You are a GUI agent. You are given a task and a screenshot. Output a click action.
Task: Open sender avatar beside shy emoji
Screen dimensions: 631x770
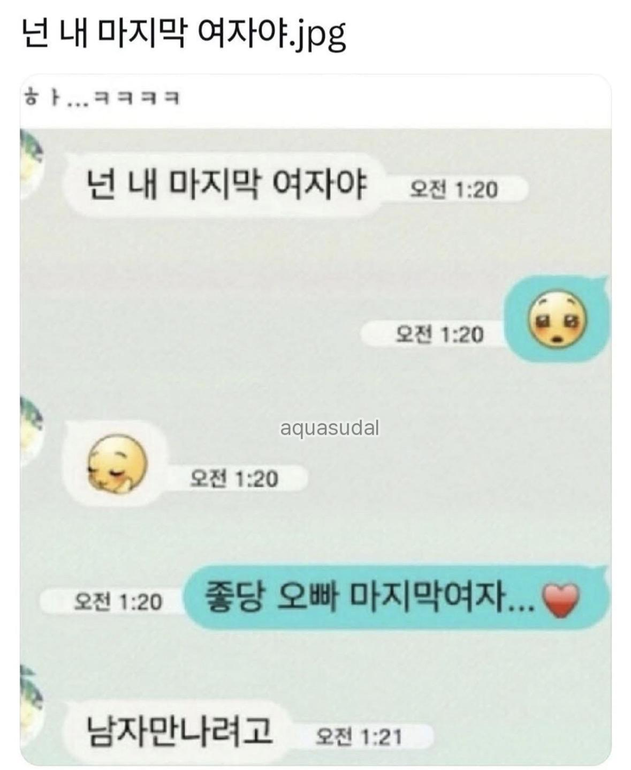click(31, 432)
